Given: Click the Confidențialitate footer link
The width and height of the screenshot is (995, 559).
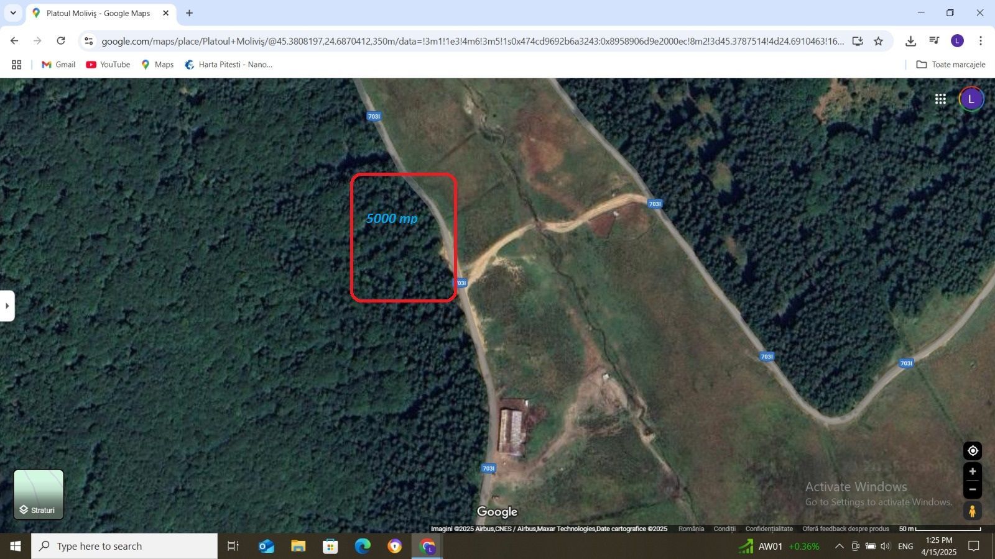Looking at the screenshot, I should [769, 529].
